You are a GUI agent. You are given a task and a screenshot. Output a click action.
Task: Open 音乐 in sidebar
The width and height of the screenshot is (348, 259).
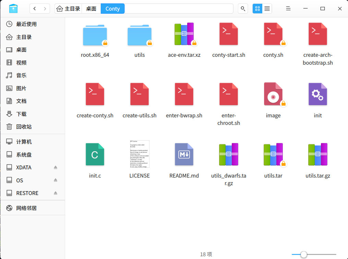(x=33, y=76)
